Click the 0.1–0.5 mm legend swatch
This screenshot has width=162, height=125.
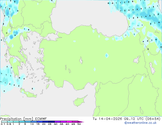pyautogui.click(x=4, y=122)
